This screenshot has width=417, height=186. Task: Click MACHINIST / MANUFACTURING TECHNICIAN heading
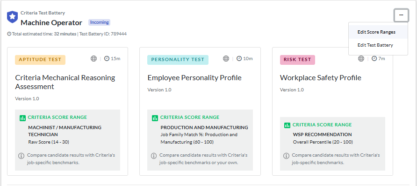pos(65,131)
